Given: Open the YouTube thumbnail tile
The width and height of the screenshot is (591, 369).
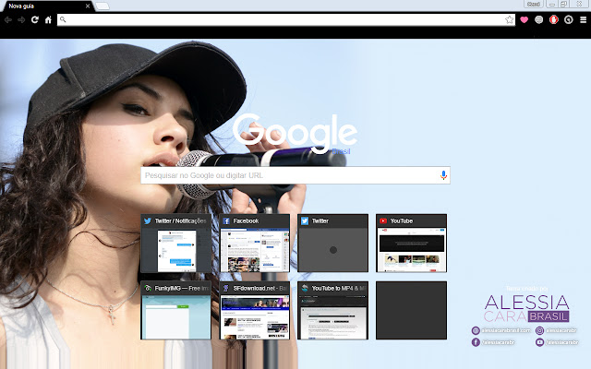Looking at the screenshot, I should (x=411, y=244).
